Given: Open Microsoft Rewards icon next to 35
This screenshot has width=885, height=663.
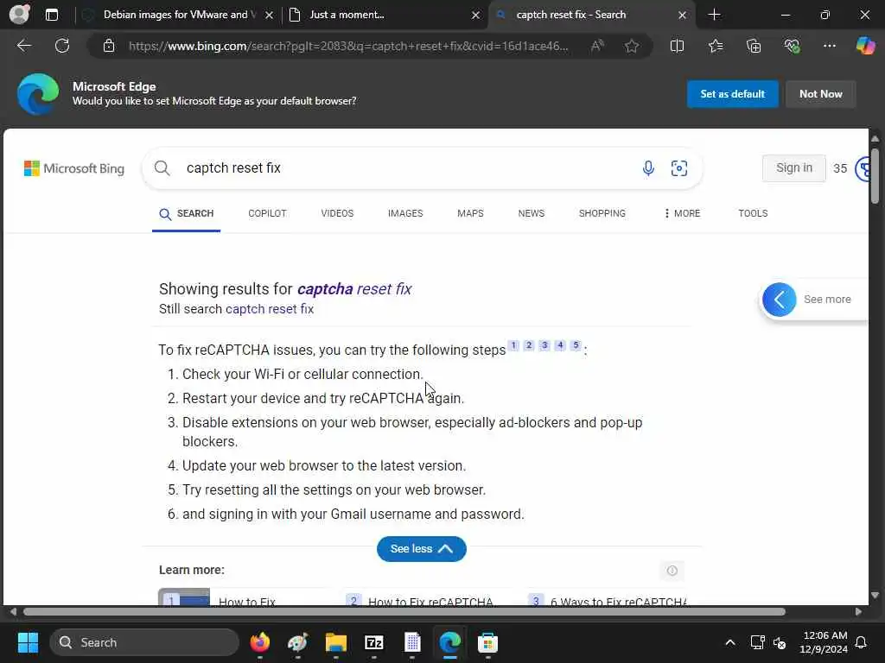Looking at the screenshot, I should click(863, 168).
